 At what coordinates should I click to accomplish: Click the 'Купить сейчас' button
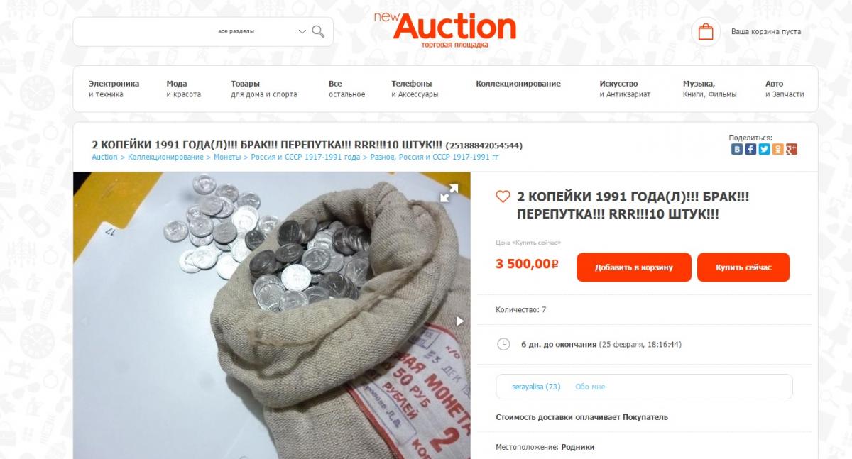click(743, 267)
